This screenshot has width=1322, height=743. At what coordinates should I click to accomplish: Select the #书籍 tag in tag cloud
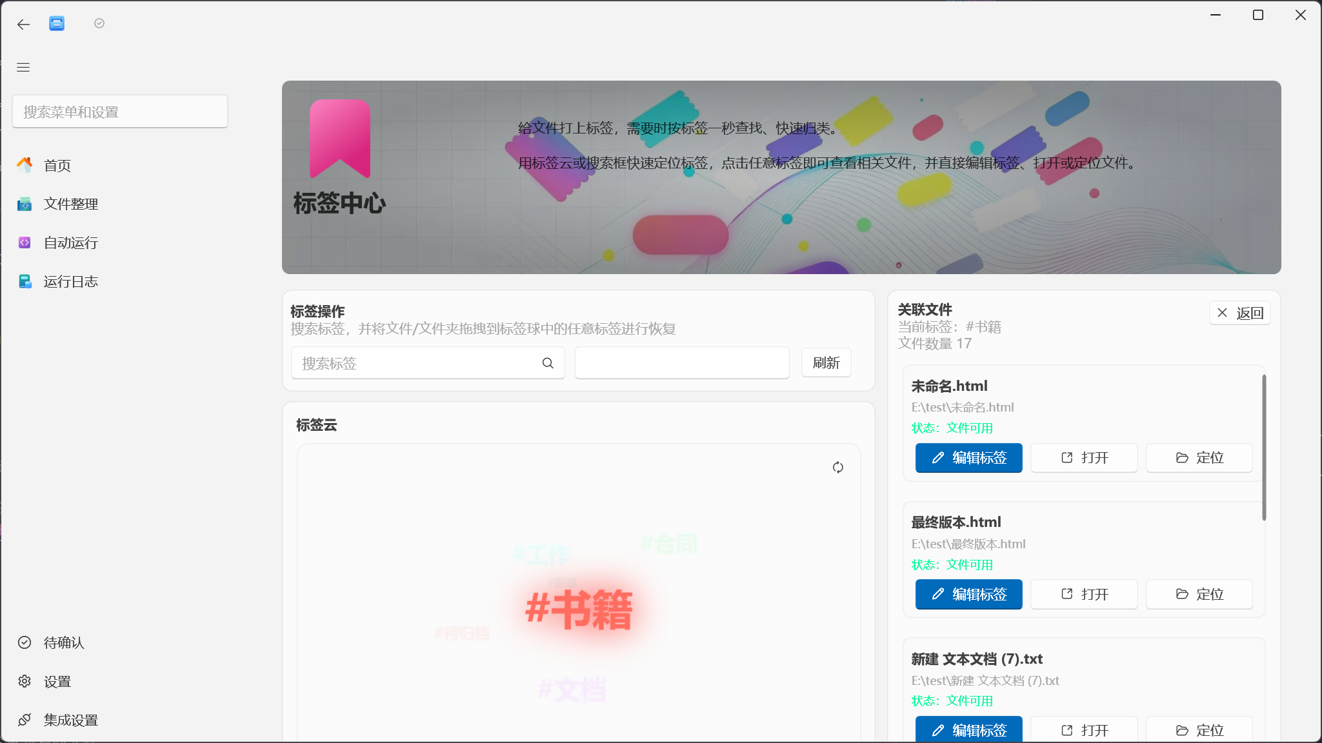click(x=579, y=609)
